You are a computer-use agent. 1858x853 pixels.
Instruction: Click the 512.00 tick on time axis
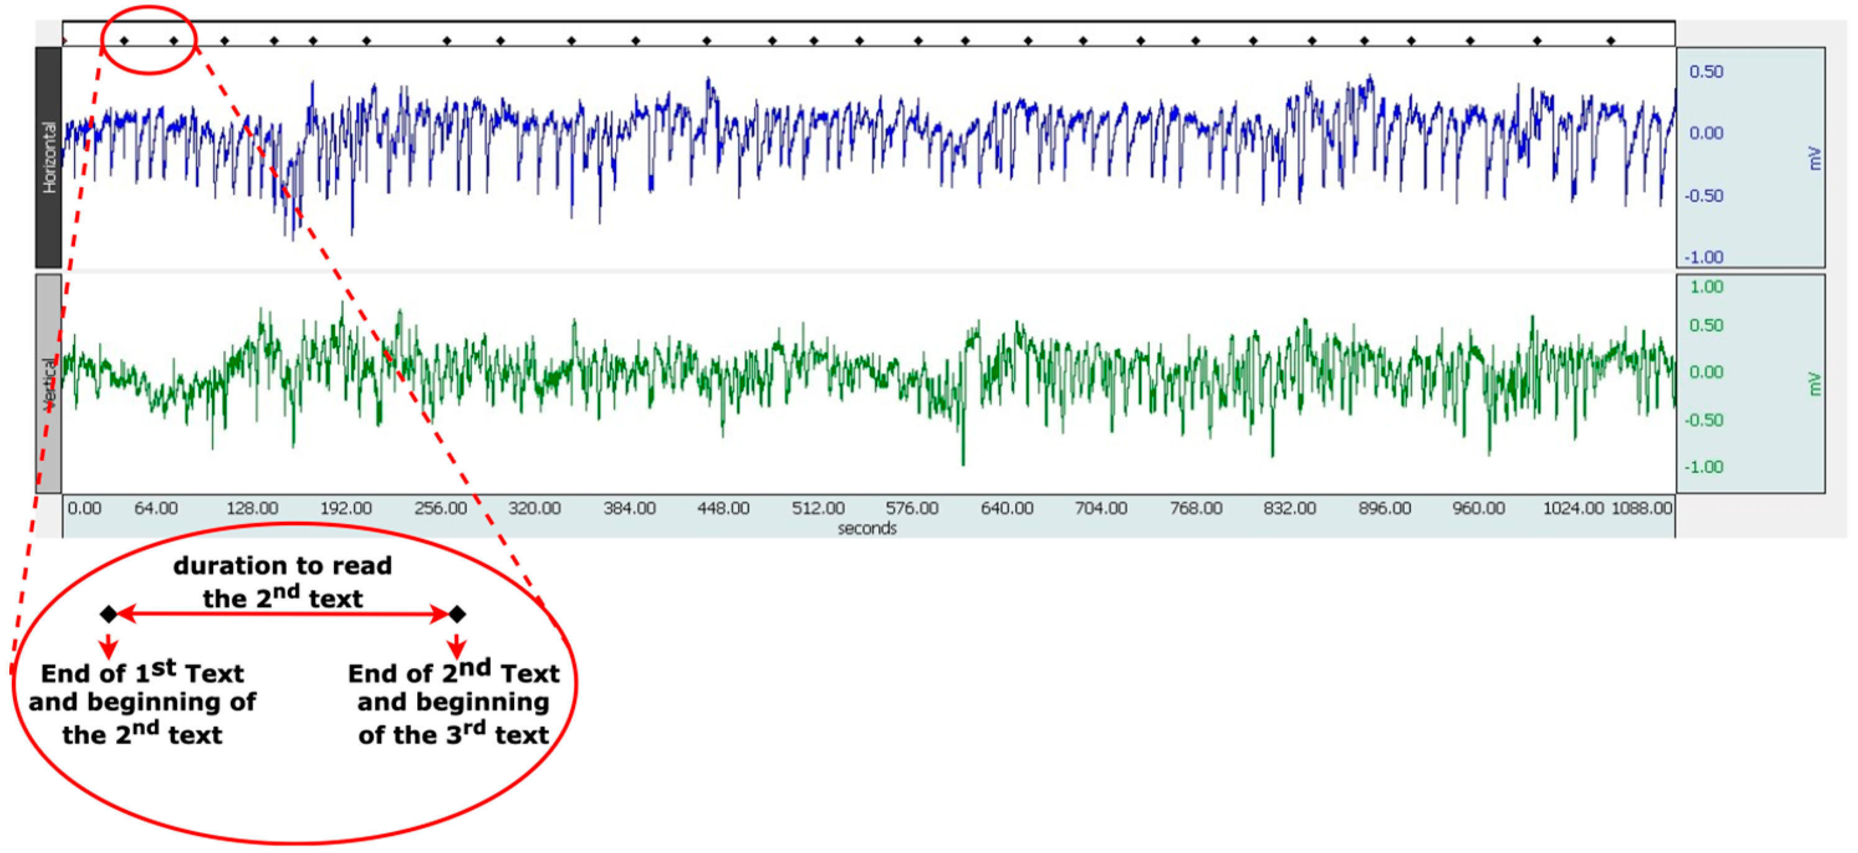pyautogui.click(x=818, y=508)
